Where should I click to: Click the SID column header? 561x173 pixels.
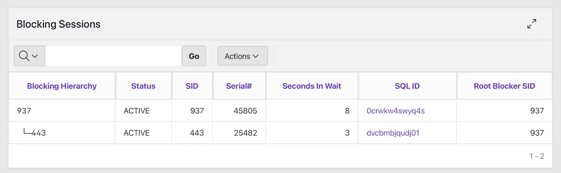192,86
